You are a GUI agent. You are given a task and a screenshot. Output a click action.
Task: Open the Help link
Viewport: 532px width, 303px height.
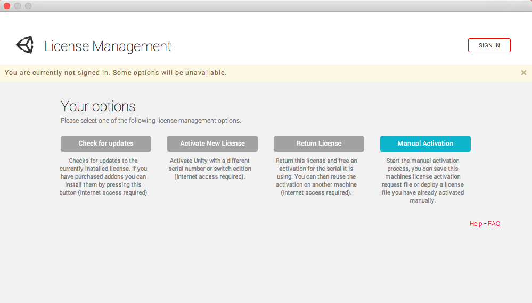coord(476,224)
